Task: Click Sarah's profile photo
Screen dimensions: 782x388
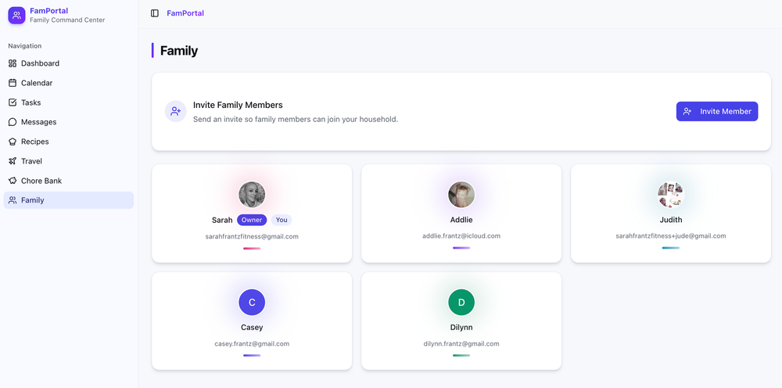Action: point(252,195)
